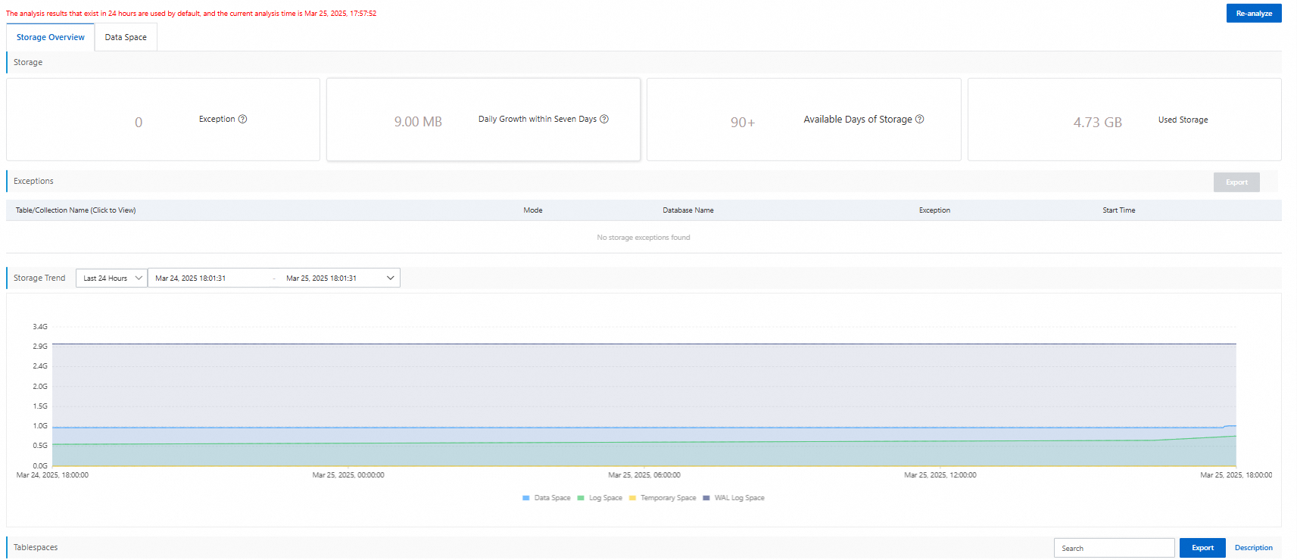Click the 3.4G y-axis label
1297x560 pixels.
[x=40, y=327]
